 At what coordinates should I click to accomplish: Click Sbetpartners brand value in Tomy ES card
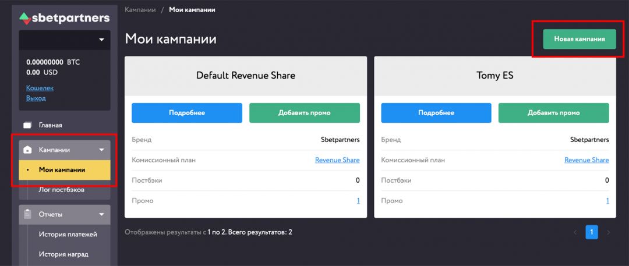(x=589, y=140)
